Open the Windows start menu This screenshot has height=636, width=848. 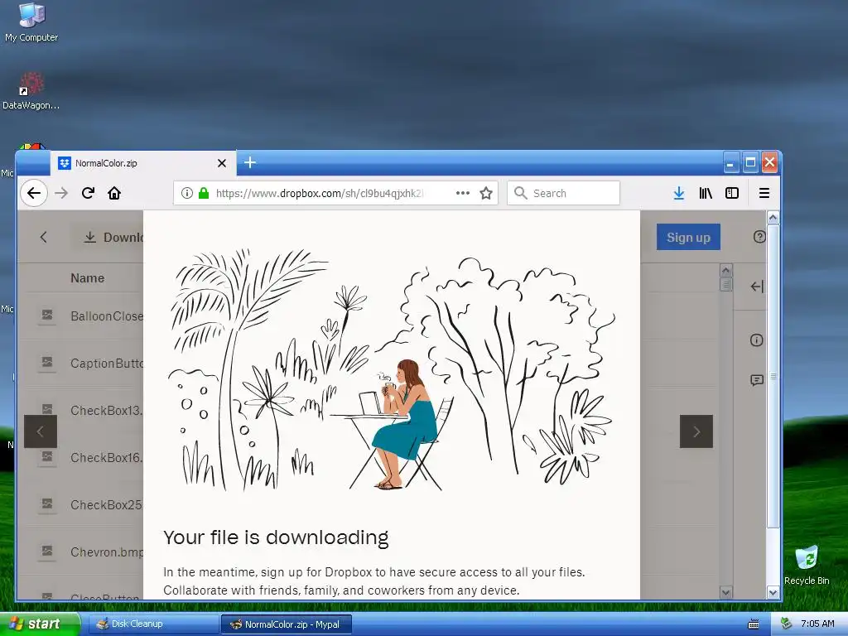40,624
